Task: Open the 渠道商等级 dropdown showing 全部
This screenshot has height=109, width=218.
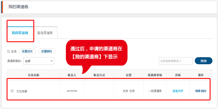Action: pyautogui.click(x=39, y=61)
